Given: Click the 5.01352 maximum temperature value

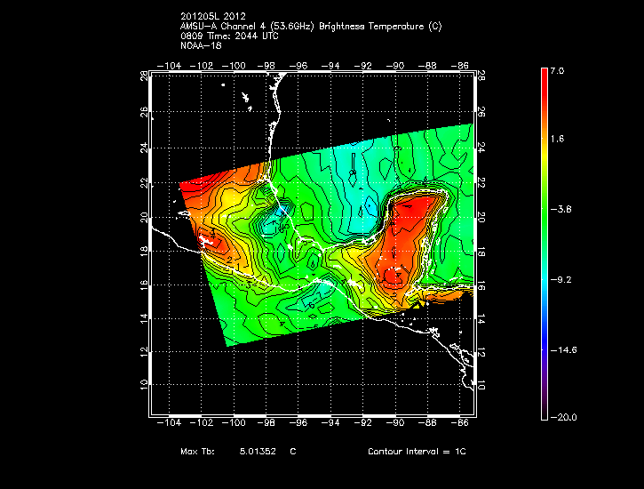Looking at the screenshot, I should pos(258,453).
